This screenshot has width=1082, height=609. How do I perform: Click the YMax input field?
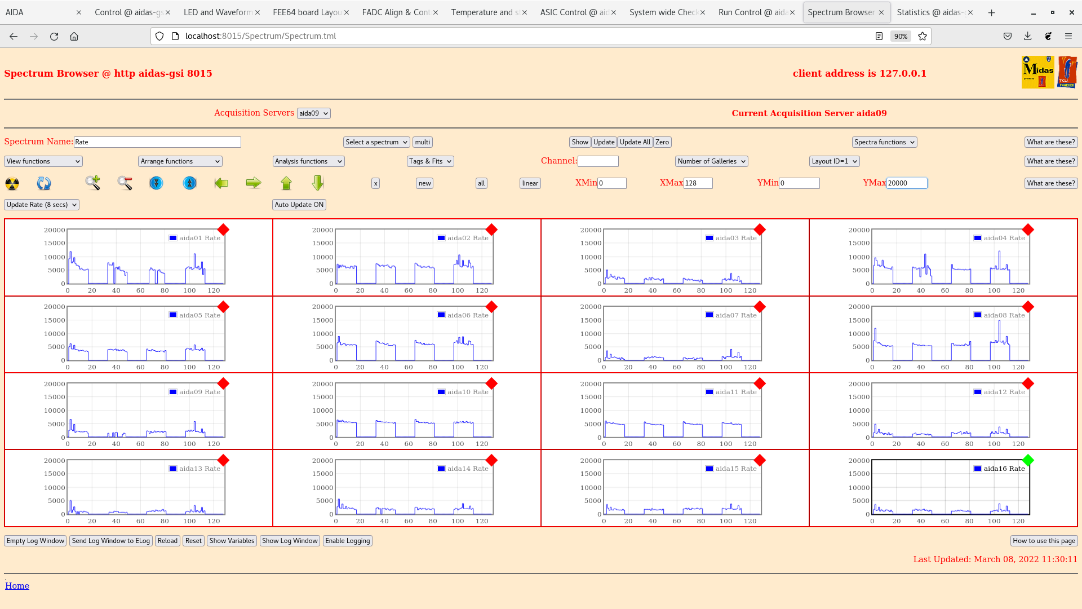(906, 183)
